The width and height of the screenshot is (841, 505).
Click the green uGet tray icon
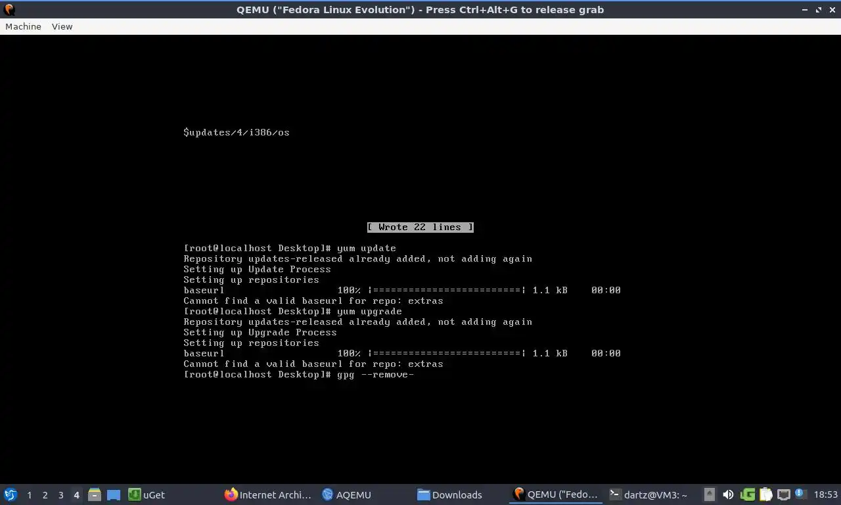tap(748, 494)
